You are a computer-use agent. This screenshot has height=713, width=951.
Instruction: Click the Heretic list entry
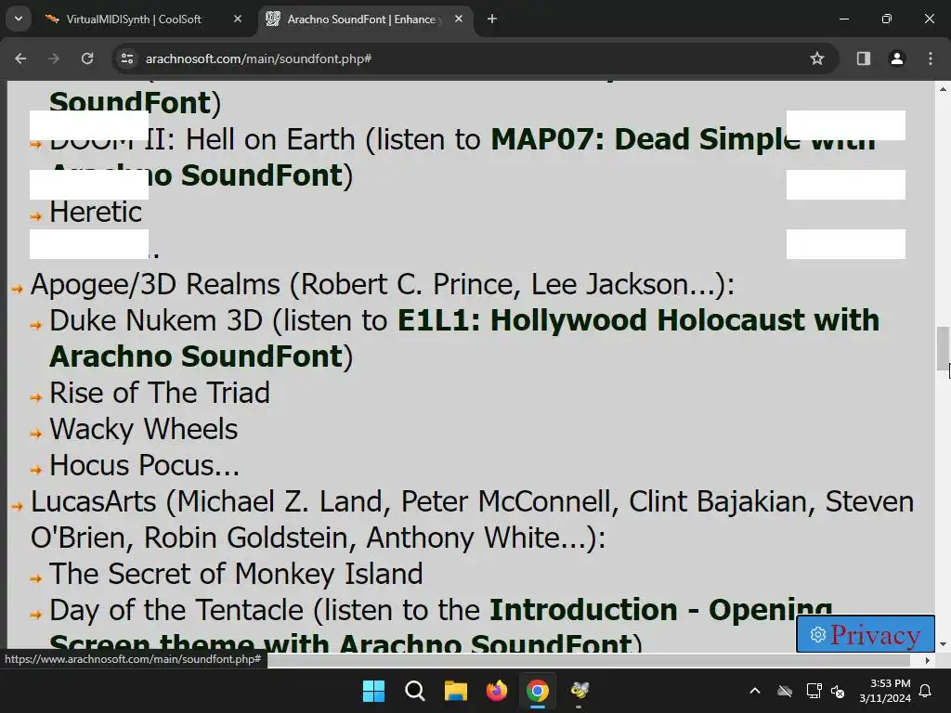coord(96,212)
